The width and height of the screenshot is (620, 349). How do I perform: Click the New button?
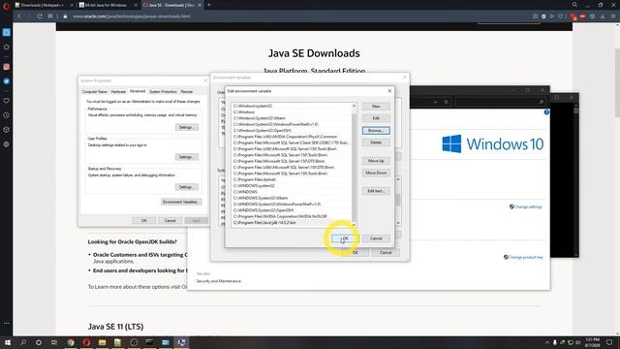(x=376, y=106)
